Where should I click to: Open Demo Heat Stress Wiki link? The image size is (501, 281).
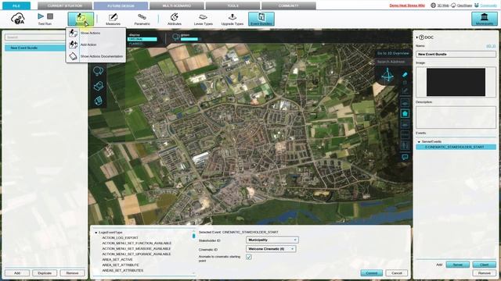407,5
